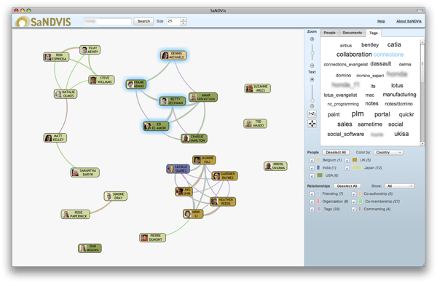Click the fit-to-screen arrows icon
437x283 pixels.
coord(312,124)
